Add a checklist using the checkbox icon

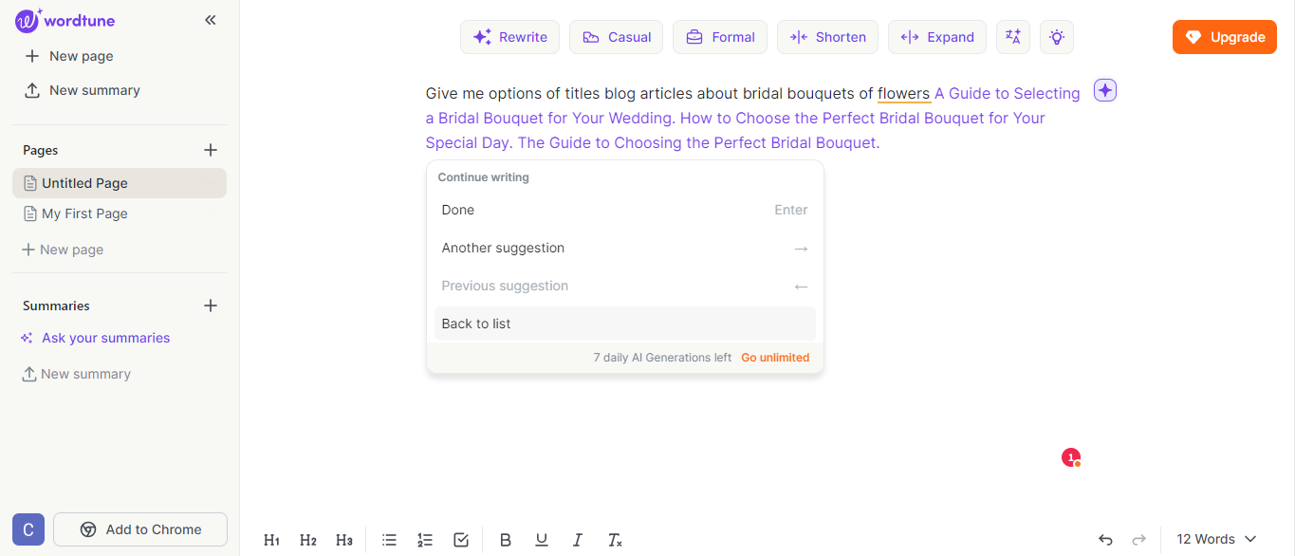click(x=461, y=539)
